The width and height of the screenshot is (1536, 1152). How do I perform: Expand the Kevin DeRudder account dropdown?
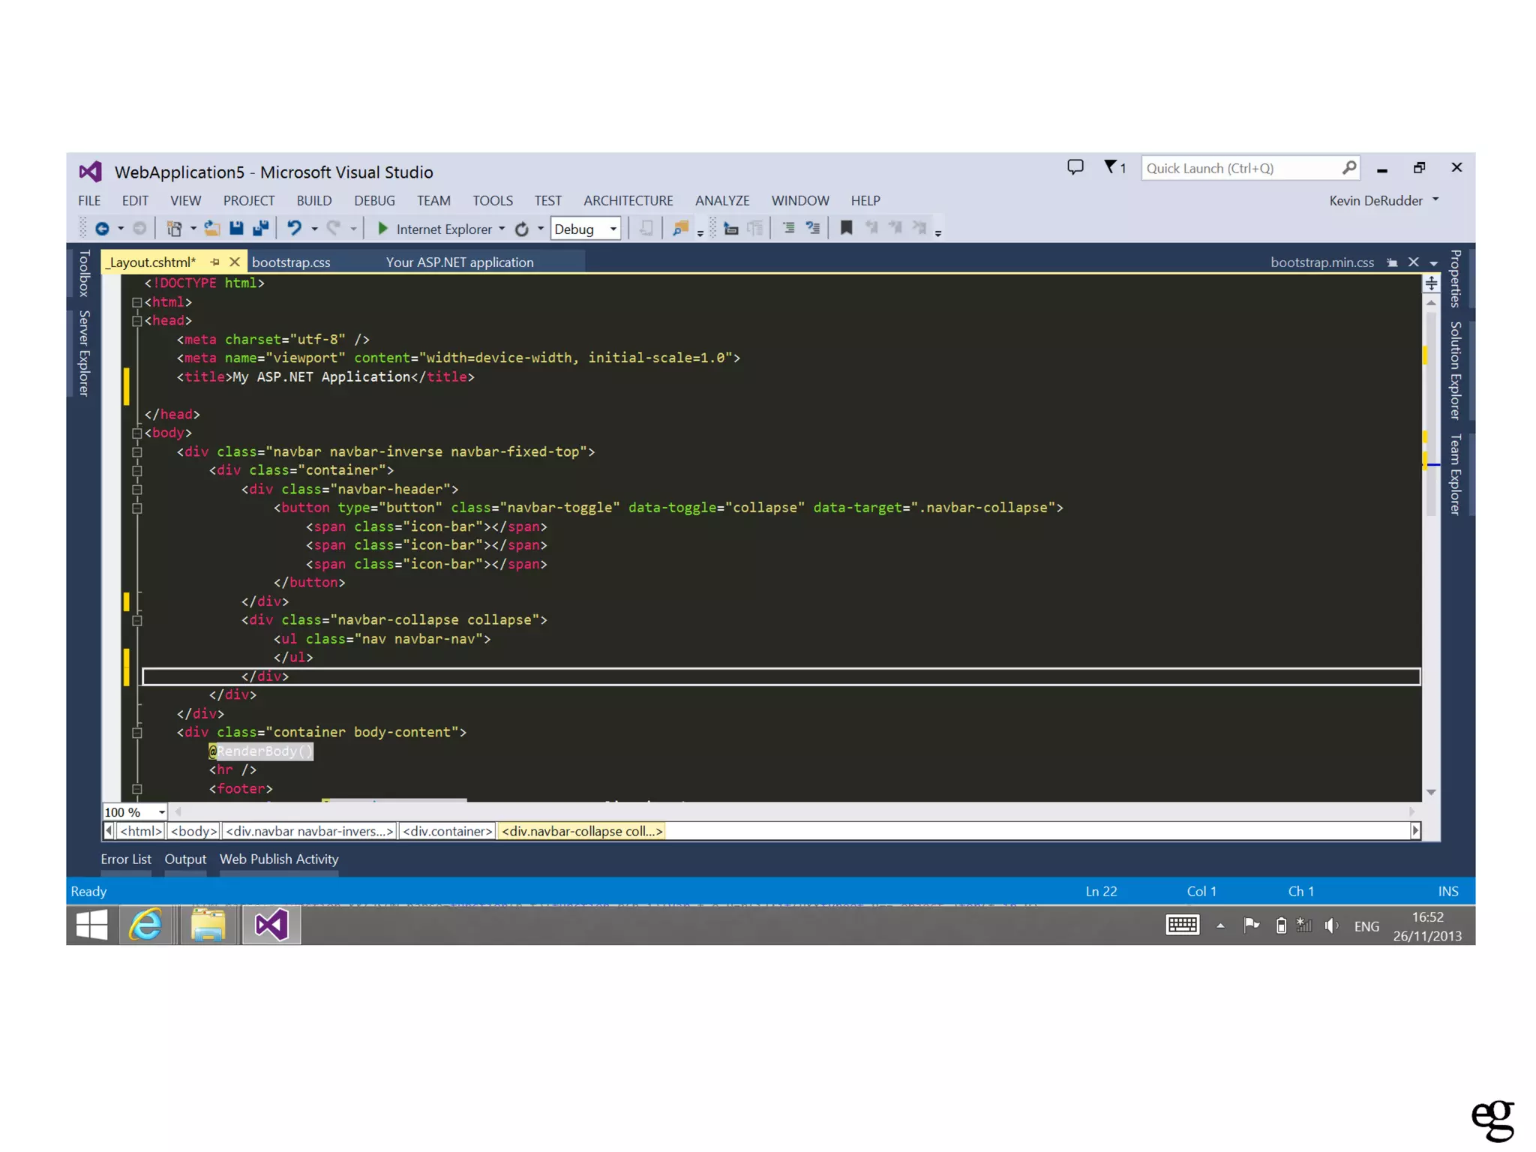[x=1435, y=199]
